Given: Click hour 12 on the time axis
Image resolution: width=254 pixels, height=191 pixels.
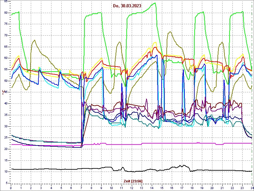Looking at the screenshot, I should pyautogui.click(x=131, y=187).
